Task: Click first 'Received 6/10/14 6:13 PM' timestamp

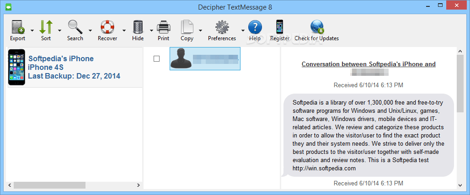Action: (x=369, y=85)
